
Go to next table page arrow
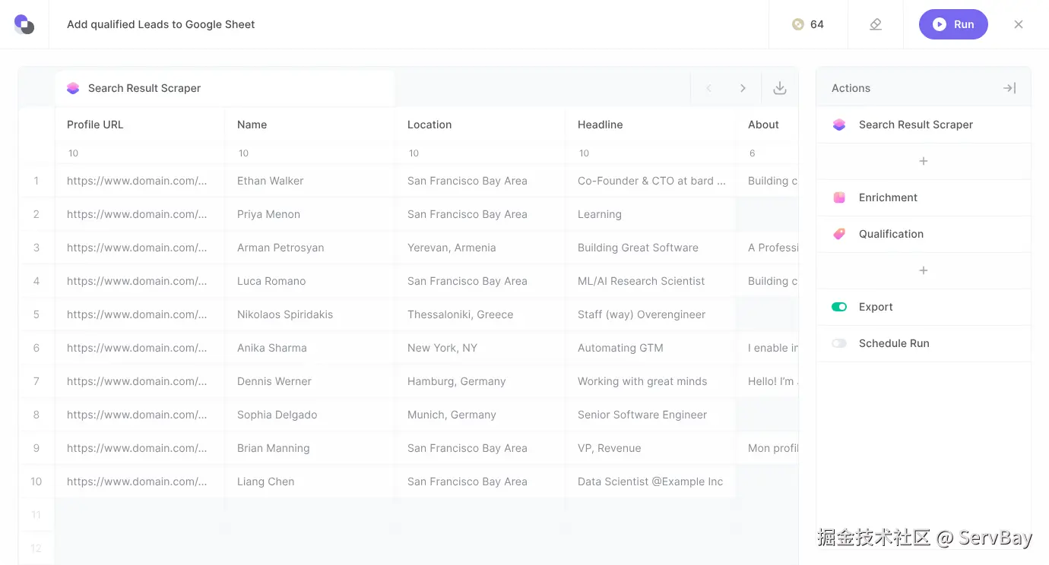point(743,88)
